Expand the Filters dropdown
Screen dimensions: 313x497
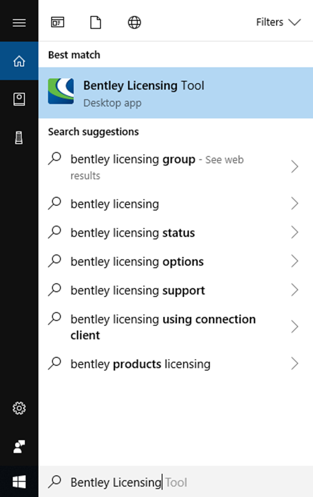coord(278,23)
